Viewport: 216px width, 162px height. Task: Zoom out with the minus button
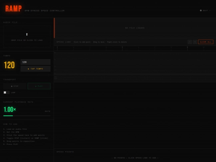[190, 42]
